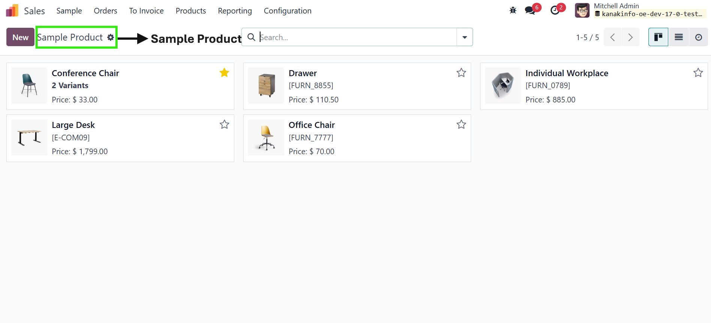Go to next page of records
The image size is (711, 323).
[x=630, y=37]
